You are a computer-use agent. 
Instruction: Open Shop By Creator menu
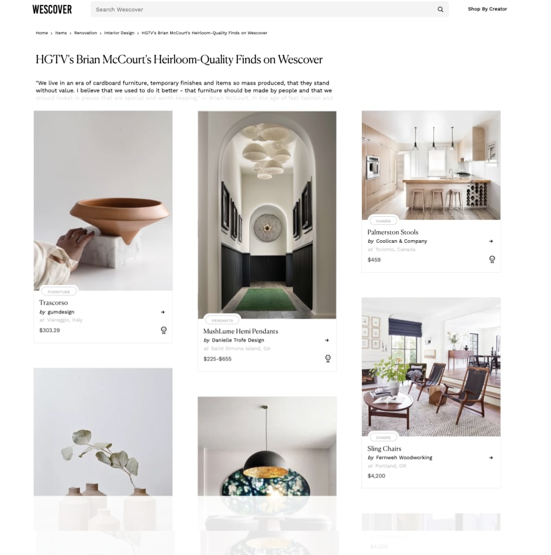point(487,9)
